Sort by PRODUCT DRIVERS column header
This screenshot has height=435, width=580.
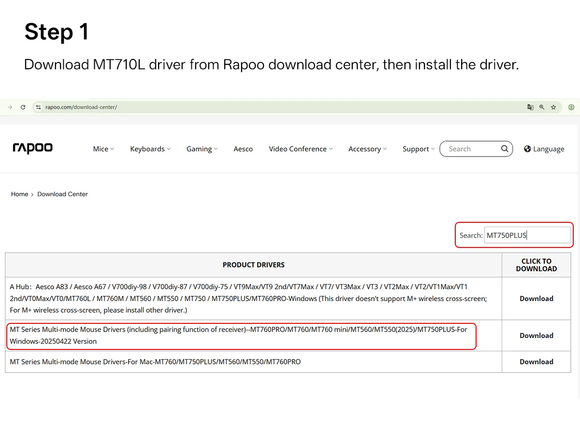click(253, 265)
